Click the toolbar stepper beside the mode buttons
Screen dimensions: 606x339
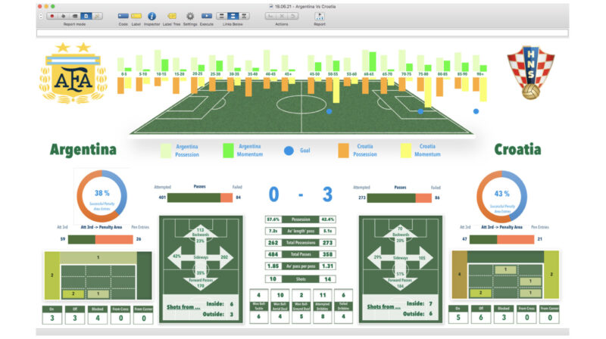41,16
